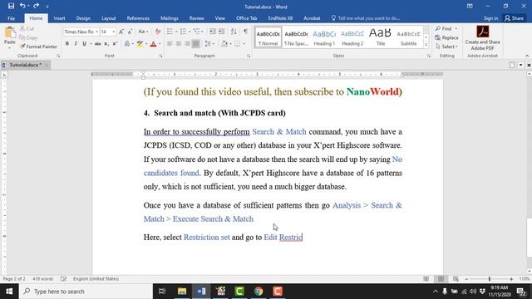
Task: Align text right
Action: (187, 44)
